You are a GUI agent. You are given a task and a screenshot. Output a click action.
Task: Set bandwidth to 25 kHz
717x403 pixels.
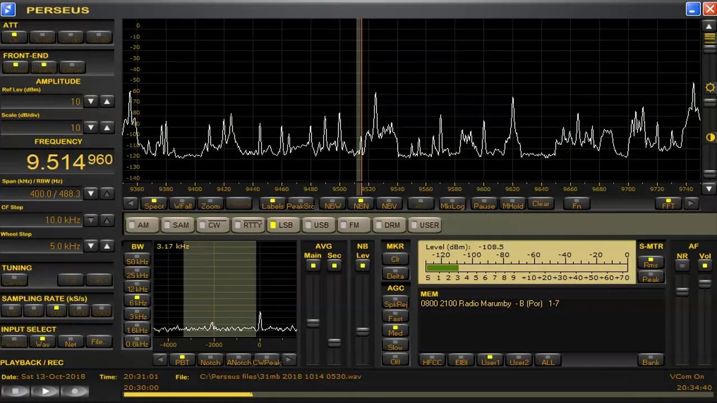point(137,273)
